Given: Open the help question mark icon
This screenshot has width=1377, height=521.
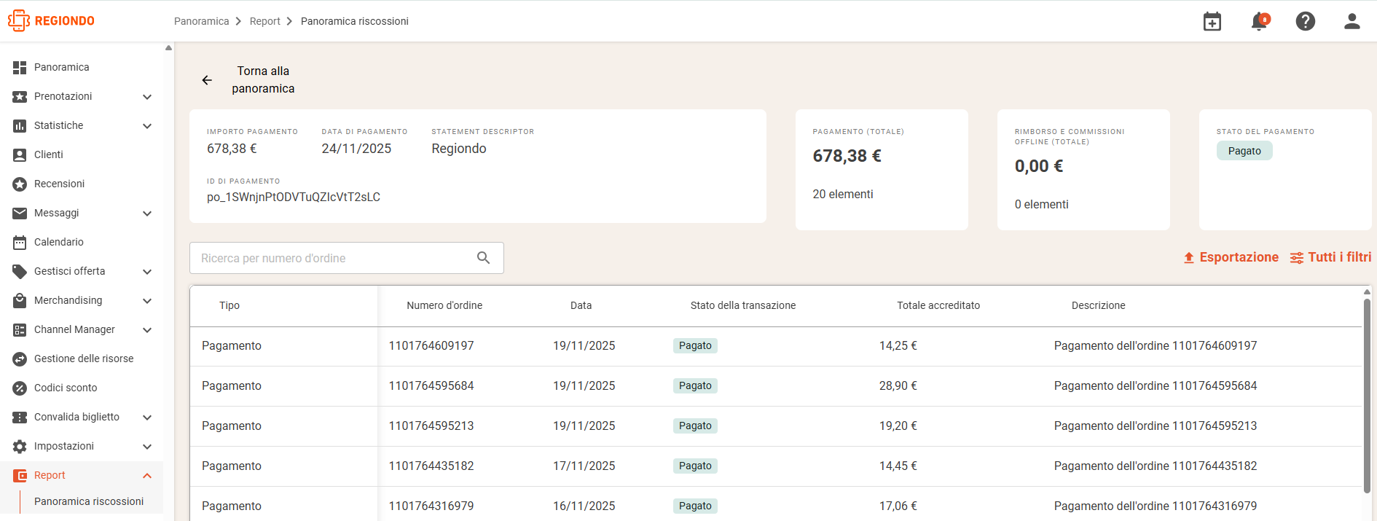Looking at the screenshot, I should [1306, 21].
